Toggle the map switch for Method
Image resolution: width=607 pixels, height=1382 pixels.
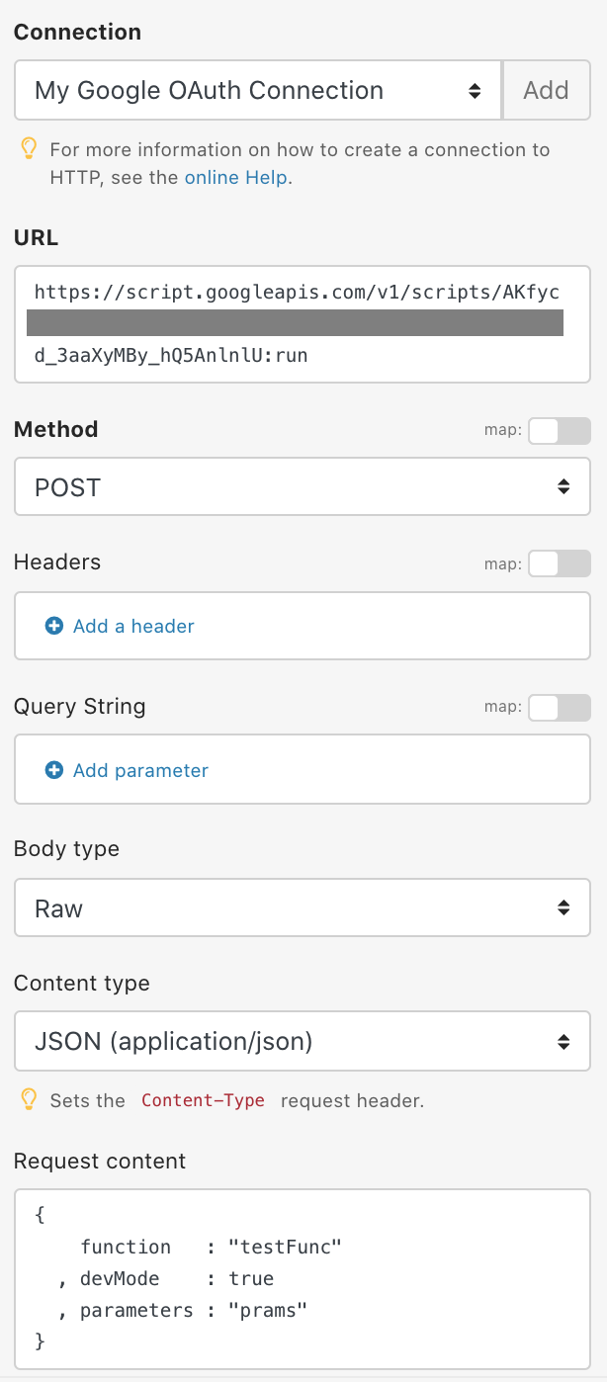pyautogui.click(x=560, y=430)
